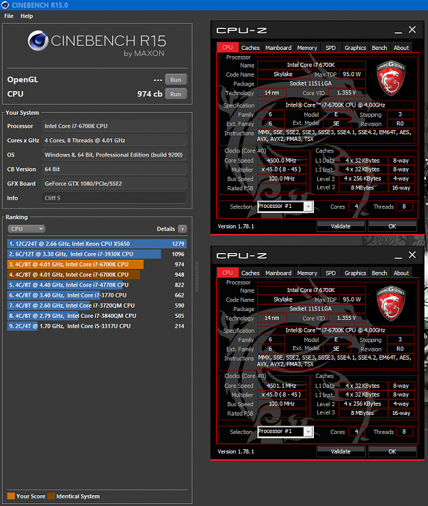Image resolution: width=428 pixels, height=506 pixels.
Task: Open the Bench tab in top CPU-Z window
Action: (379, 48)
